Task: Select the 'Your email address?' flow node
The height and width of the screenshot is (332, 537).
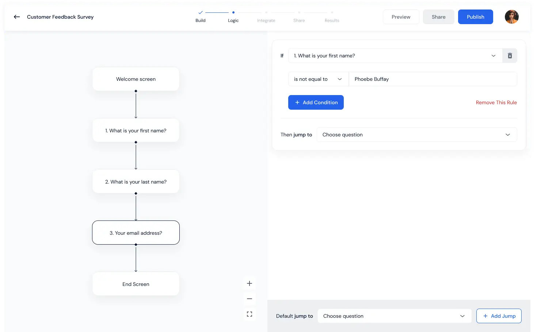Action: [x=136, y=233]
